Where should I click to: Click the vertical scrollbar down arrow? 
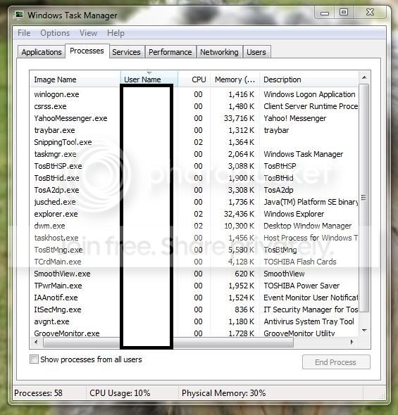coord(364,330)
